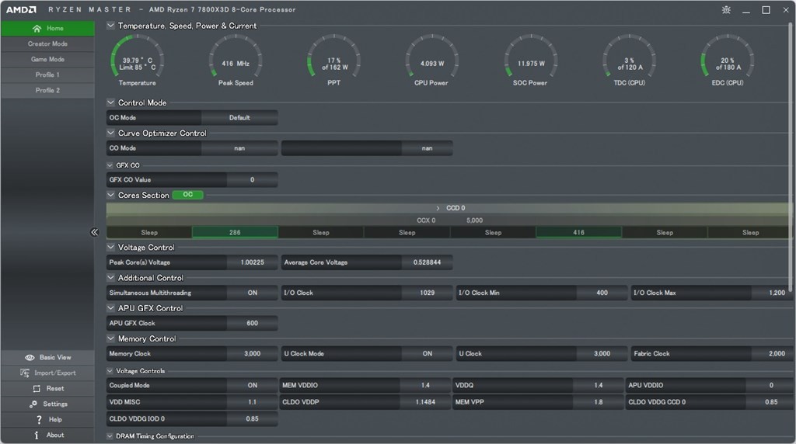Click the Basic View eye icon
The height and width of the screenshot is (444, 796).
point(30,358)
